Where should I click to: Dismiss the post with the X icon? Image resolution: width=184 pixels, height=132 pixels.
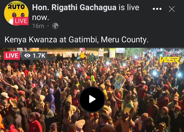[172, 9]
